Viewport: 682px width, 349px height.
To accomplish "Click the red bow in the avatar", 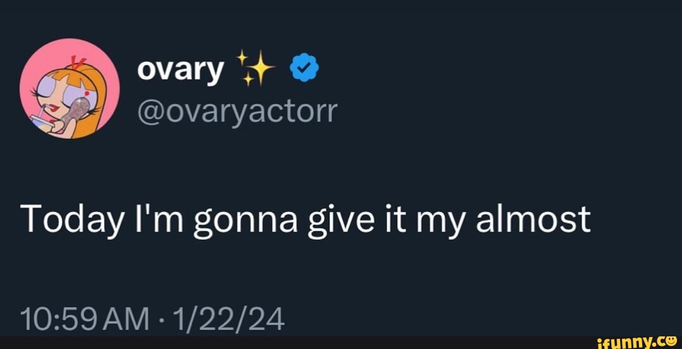I will 79,64.
